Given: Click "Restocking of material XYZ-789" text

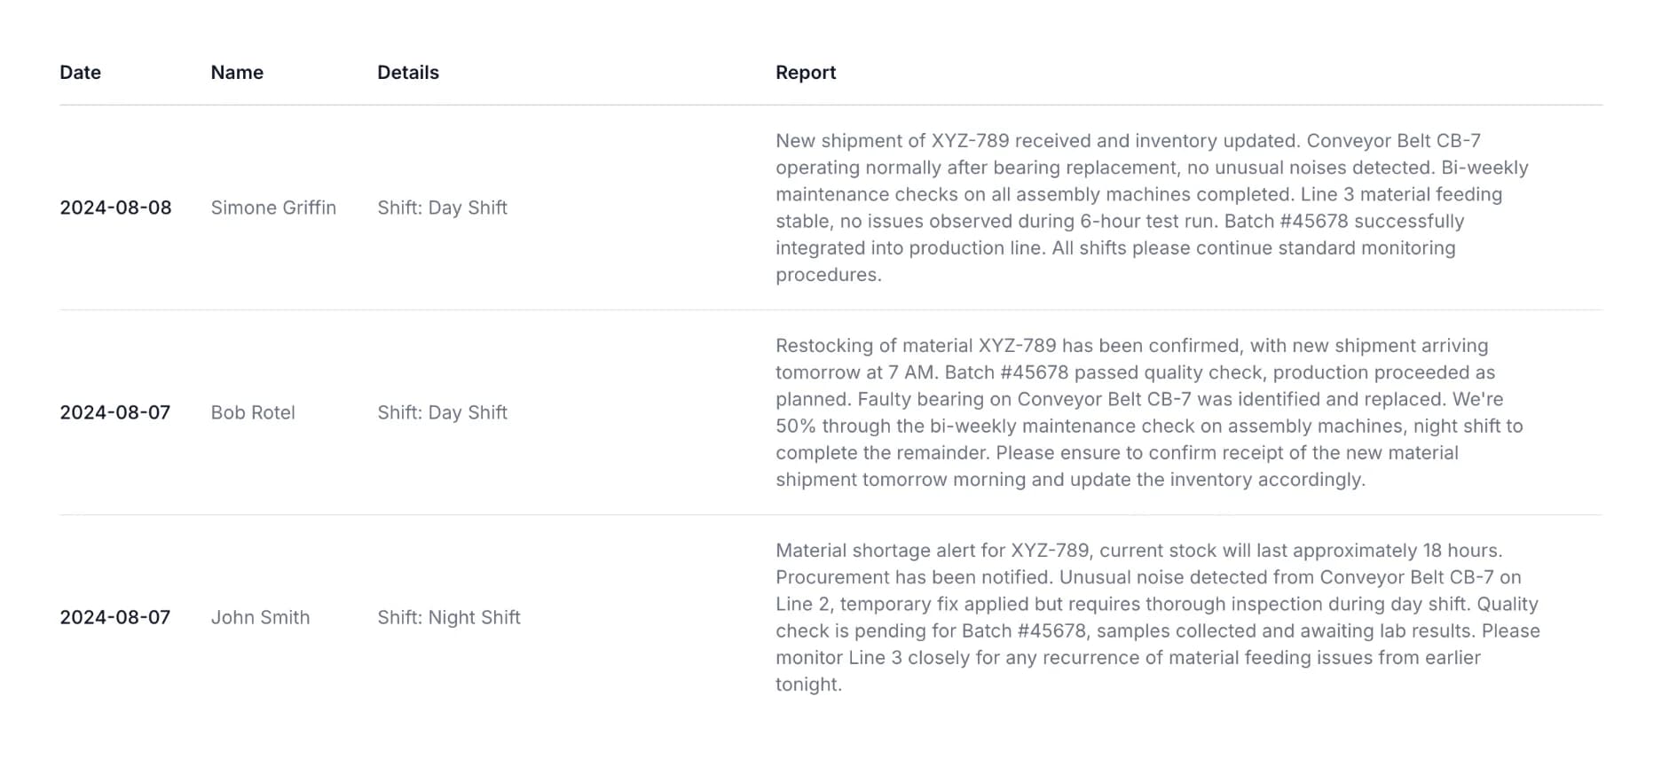Looking at the screenshot, I should pos(915,346).
